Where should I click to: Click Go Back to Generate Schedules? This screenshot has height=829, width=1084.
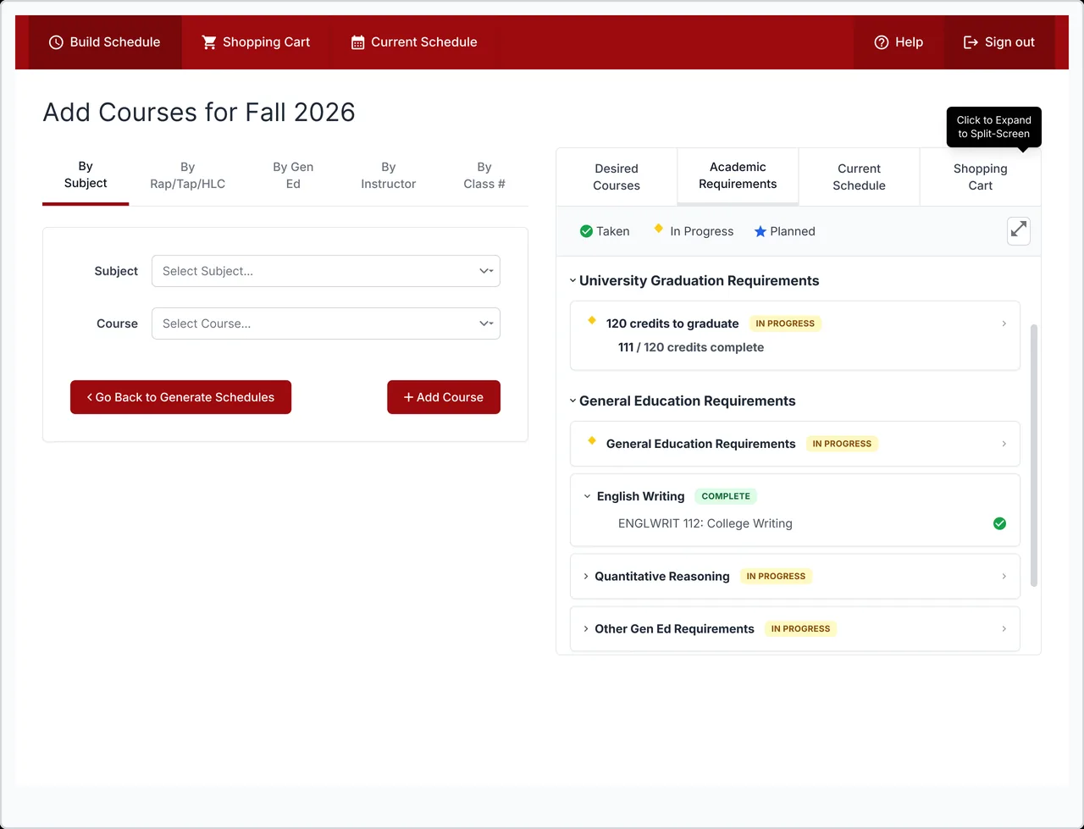click(180, 397)
